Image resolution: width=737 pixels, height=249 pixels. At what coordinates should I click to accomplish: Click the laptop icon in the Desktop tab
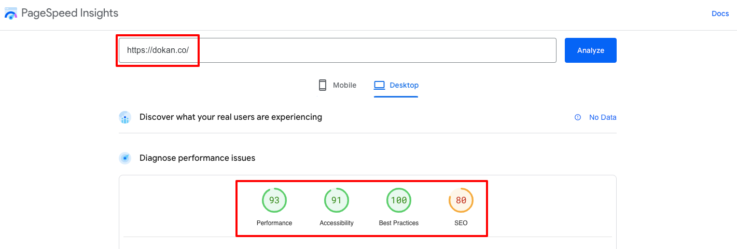[x=379, y=85]
